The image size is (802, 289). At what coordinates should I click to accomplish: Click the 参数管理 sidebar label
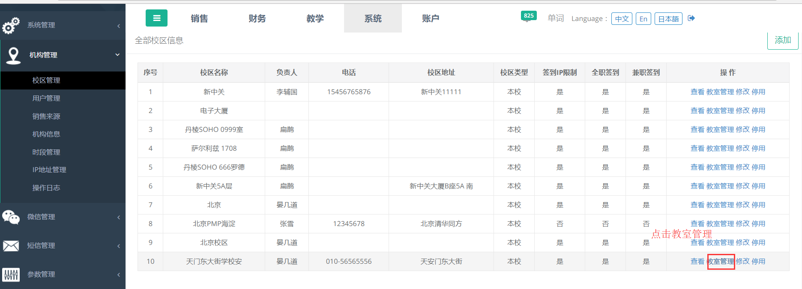[x=41, y=274]
